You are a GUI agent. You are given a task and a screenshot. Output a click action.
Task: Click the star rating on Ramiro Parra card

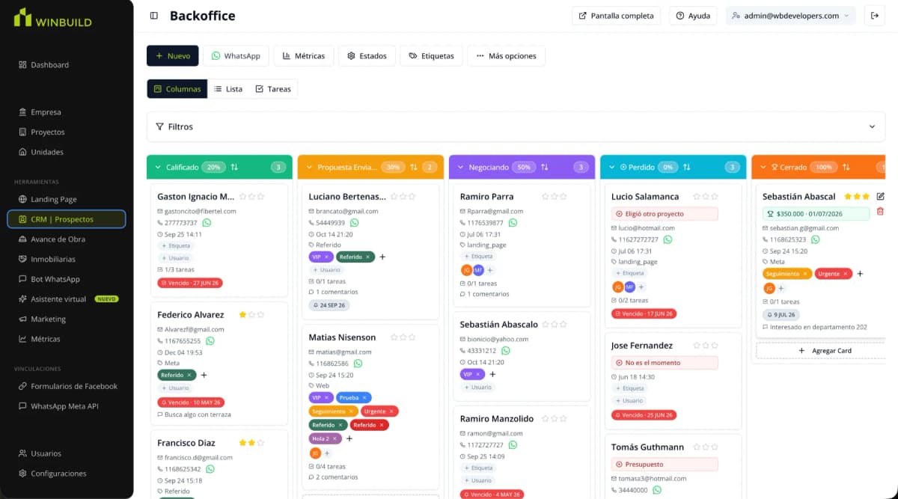555,197
